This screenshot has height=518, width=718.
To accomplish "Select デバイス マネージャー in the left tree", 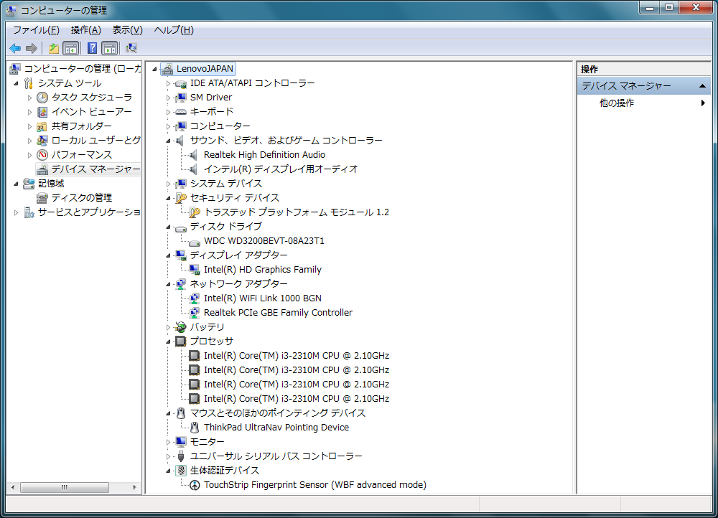I will (95, 169).
